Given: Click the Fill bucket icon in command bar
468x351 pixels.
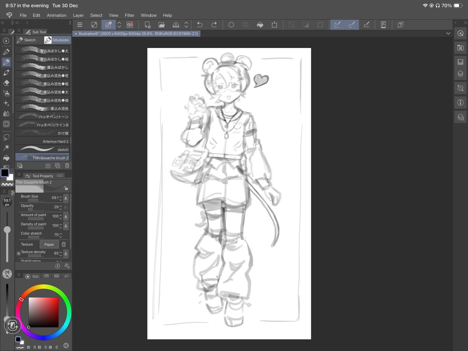Looking at the screenshot, I should point(260,25).
